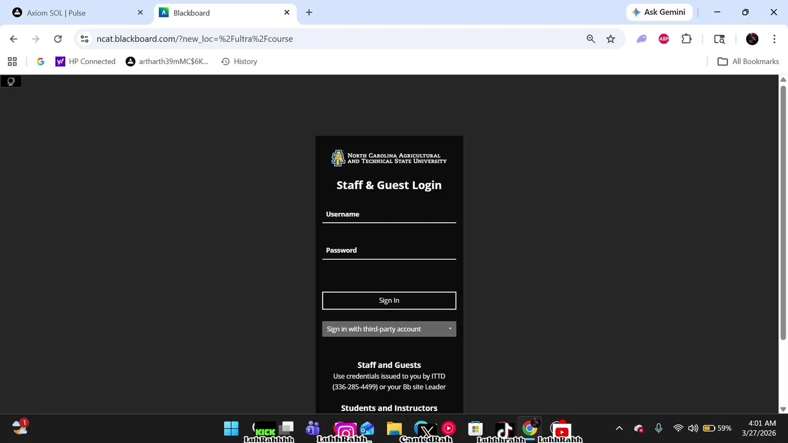Image resolution: width=788 pixels, height=443 pixels.
Task: Click the microphone icon in system tray
Action: [x=659, y=428]
